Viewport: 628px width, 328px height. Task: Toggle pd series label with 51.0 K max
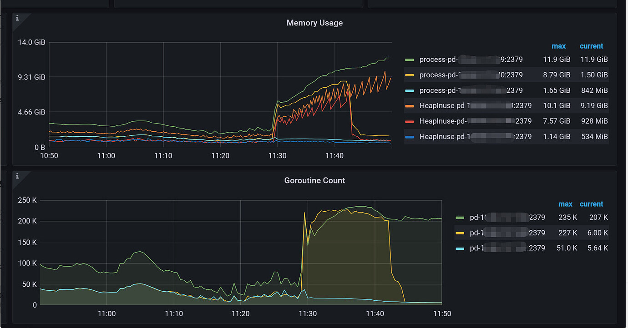pyautogui.click(x=507, y=248)
